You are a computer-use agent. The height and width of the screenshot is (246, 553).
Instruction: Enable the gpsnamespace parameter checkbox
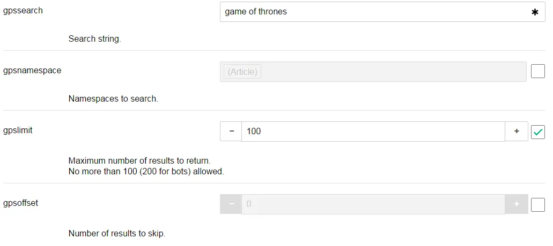tap(538, 72)
